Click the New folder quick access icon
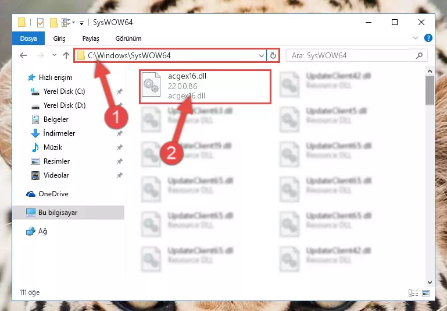 [53, 22]
